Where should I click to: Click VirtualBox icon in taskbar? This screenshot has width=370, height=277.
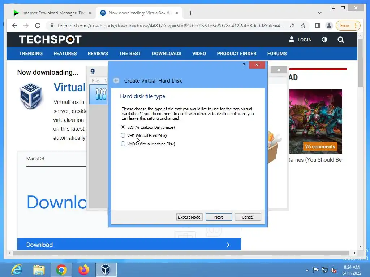(106, 270)
